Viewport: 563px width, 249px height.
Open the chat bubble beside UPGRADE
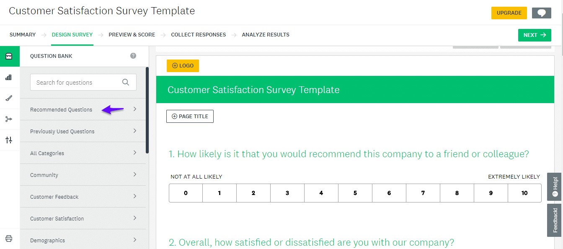(x=542, y=13)
